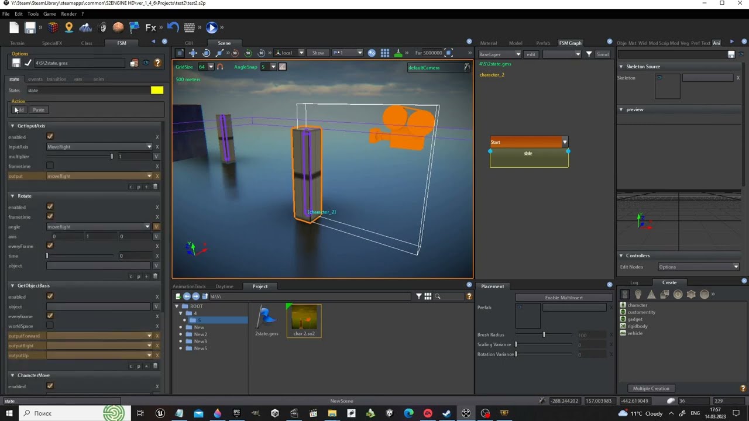Click the filter funnel icon in FSM Graph
749x421 pixels.
(x=589, y=54)
